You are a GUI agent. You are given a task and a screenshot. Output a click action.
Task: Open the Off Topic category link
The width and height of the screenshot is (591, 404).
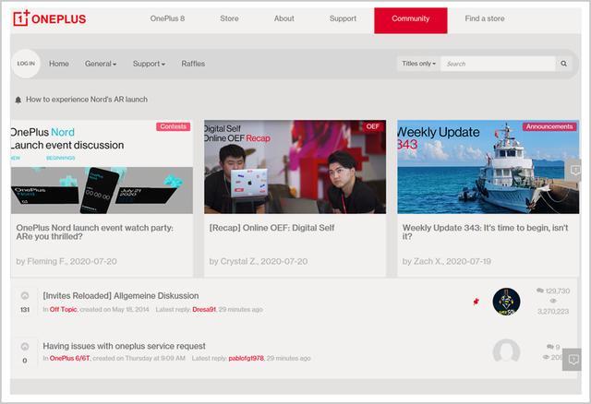(64, 309)
